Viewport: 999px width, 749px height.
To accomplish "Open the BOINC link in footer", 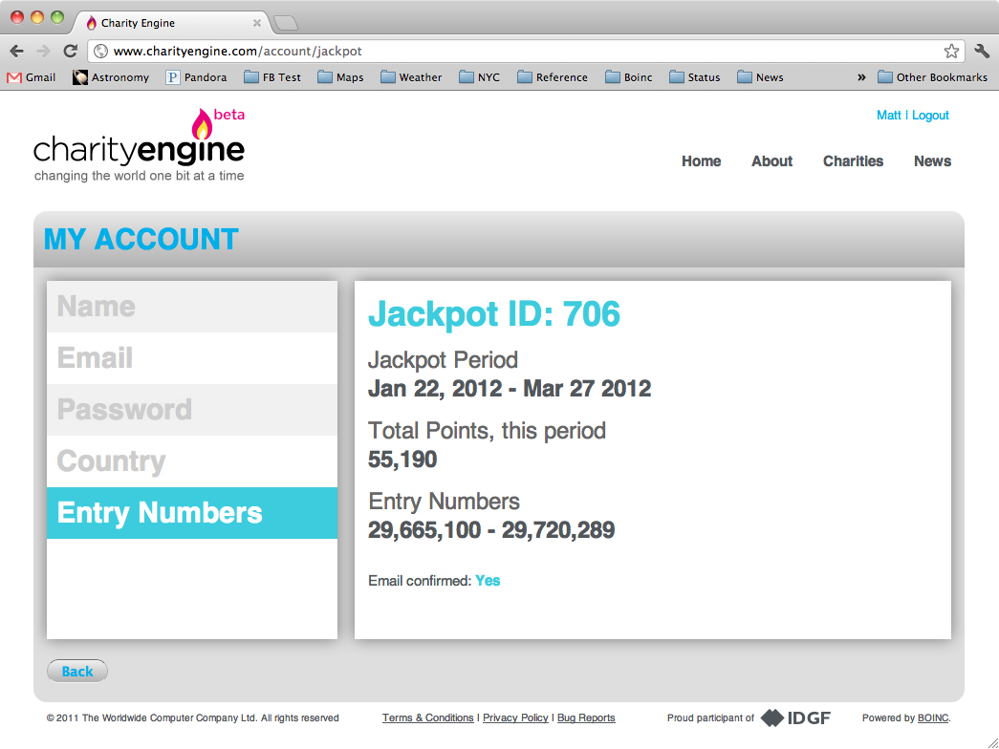I will point(933,717).
